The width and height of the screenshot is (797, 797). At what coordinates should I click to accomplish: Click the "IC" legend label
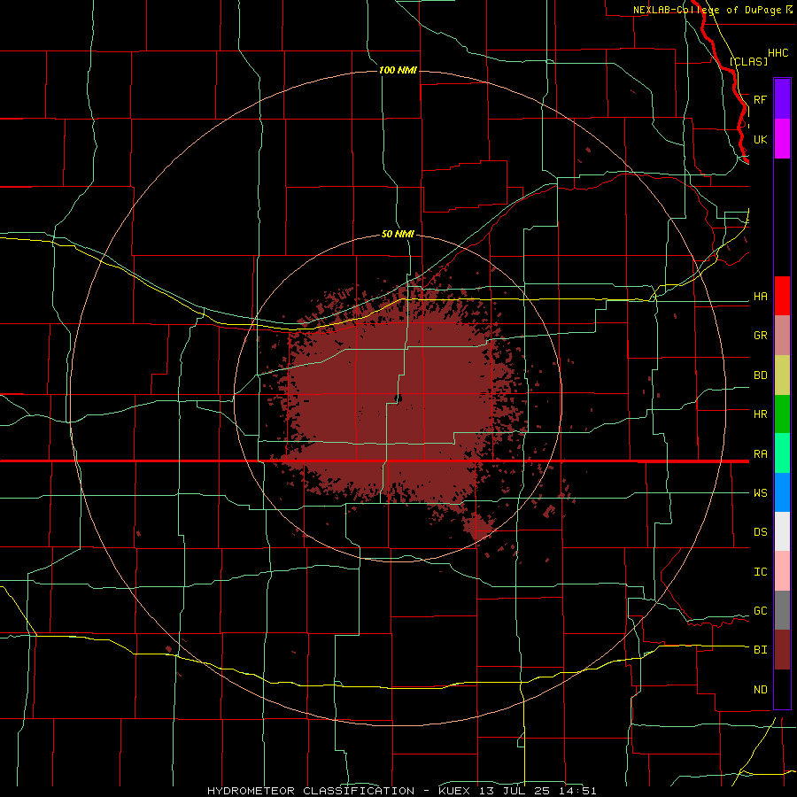[761, 572]
